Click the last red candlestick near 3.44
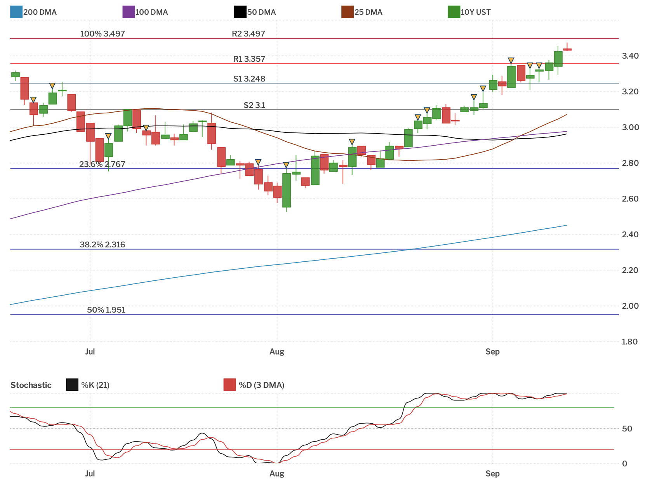 [x=567, y=49]
